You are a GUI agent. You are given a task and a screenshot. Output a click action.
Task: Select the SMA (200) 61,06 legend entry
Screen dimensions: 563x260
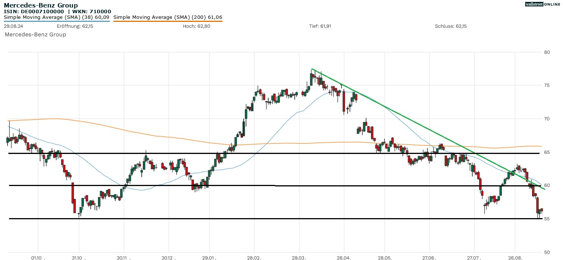[168, 17]
